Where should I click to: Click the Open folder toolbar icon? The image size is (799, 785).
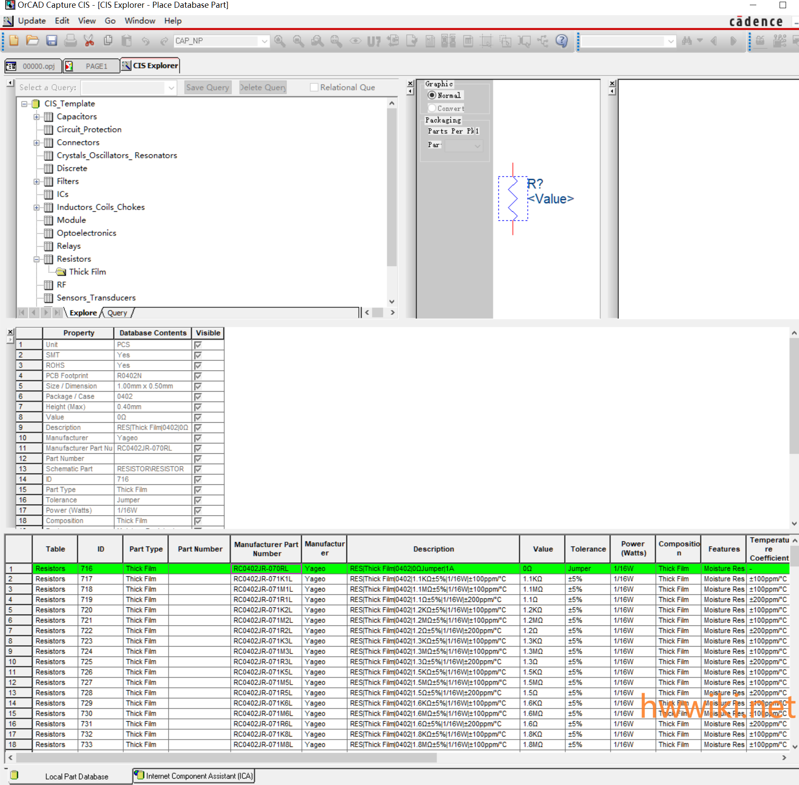[x=32, y=41]
